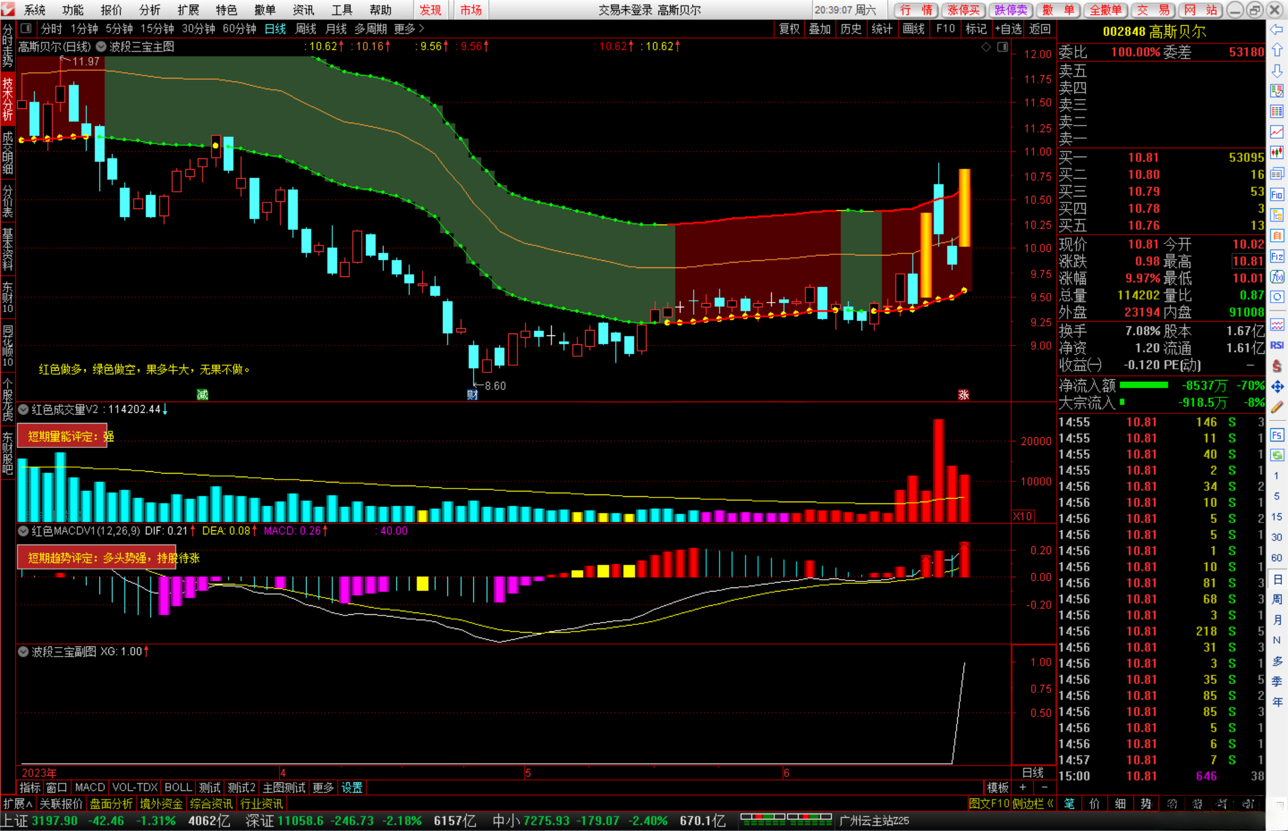Image resolution: width=1288 pixels, height=831 pixels.
Task: Toggle the split-panel icon at chart top right
Action: [x=1002, y=46]
